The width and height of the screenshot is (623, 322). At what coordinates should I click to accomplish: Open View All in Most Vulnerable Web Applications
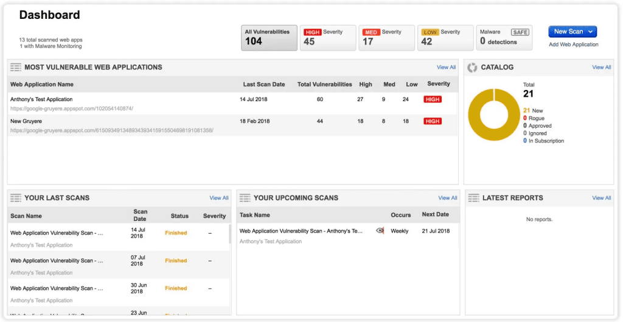446,68
